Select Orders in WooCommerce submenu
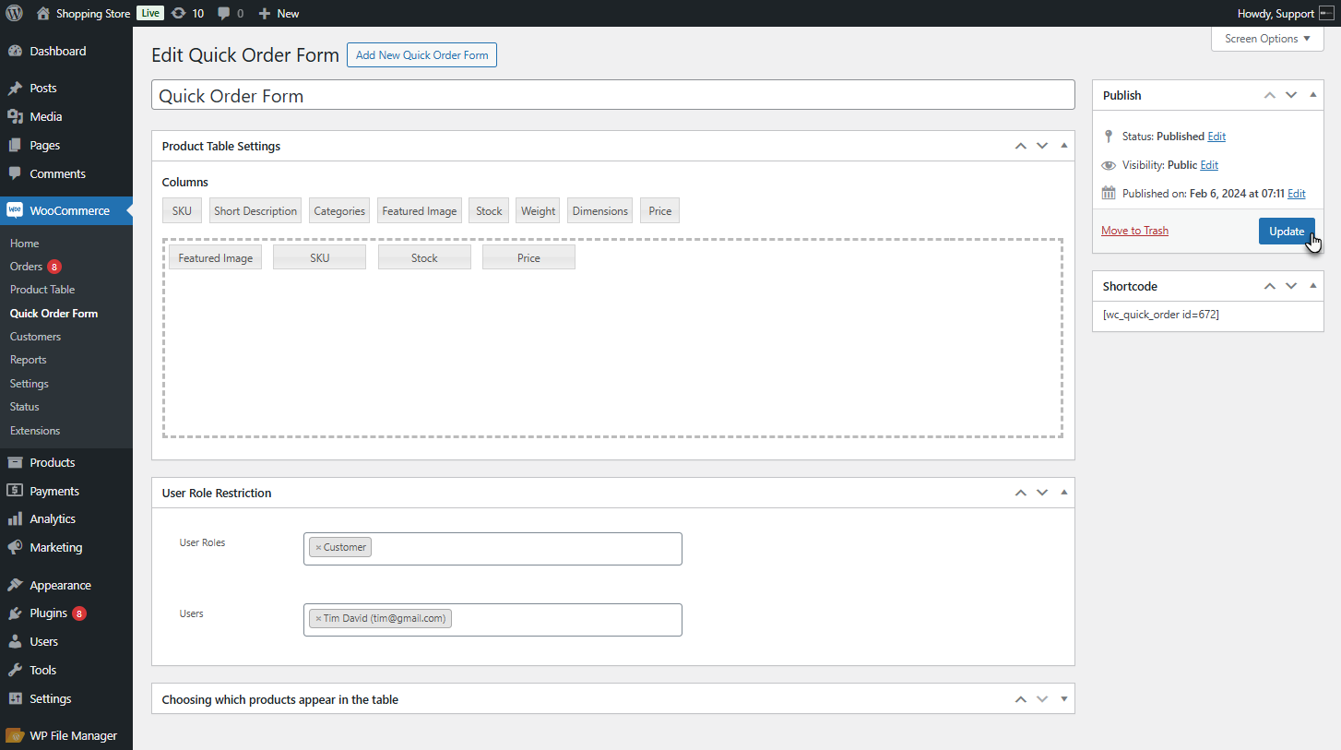This screenshot has width=1341, height=750. [x=26, y=267]
